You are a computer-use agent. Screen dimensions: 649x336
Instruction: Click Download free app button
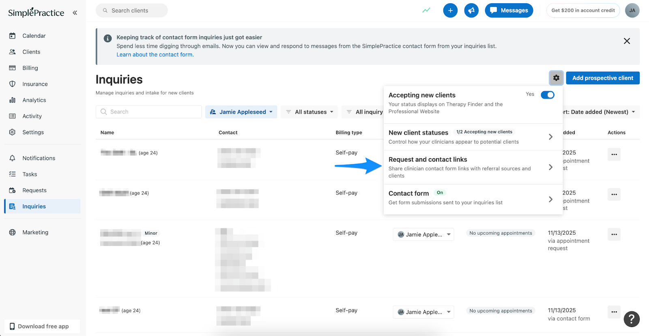click(42, 326)
